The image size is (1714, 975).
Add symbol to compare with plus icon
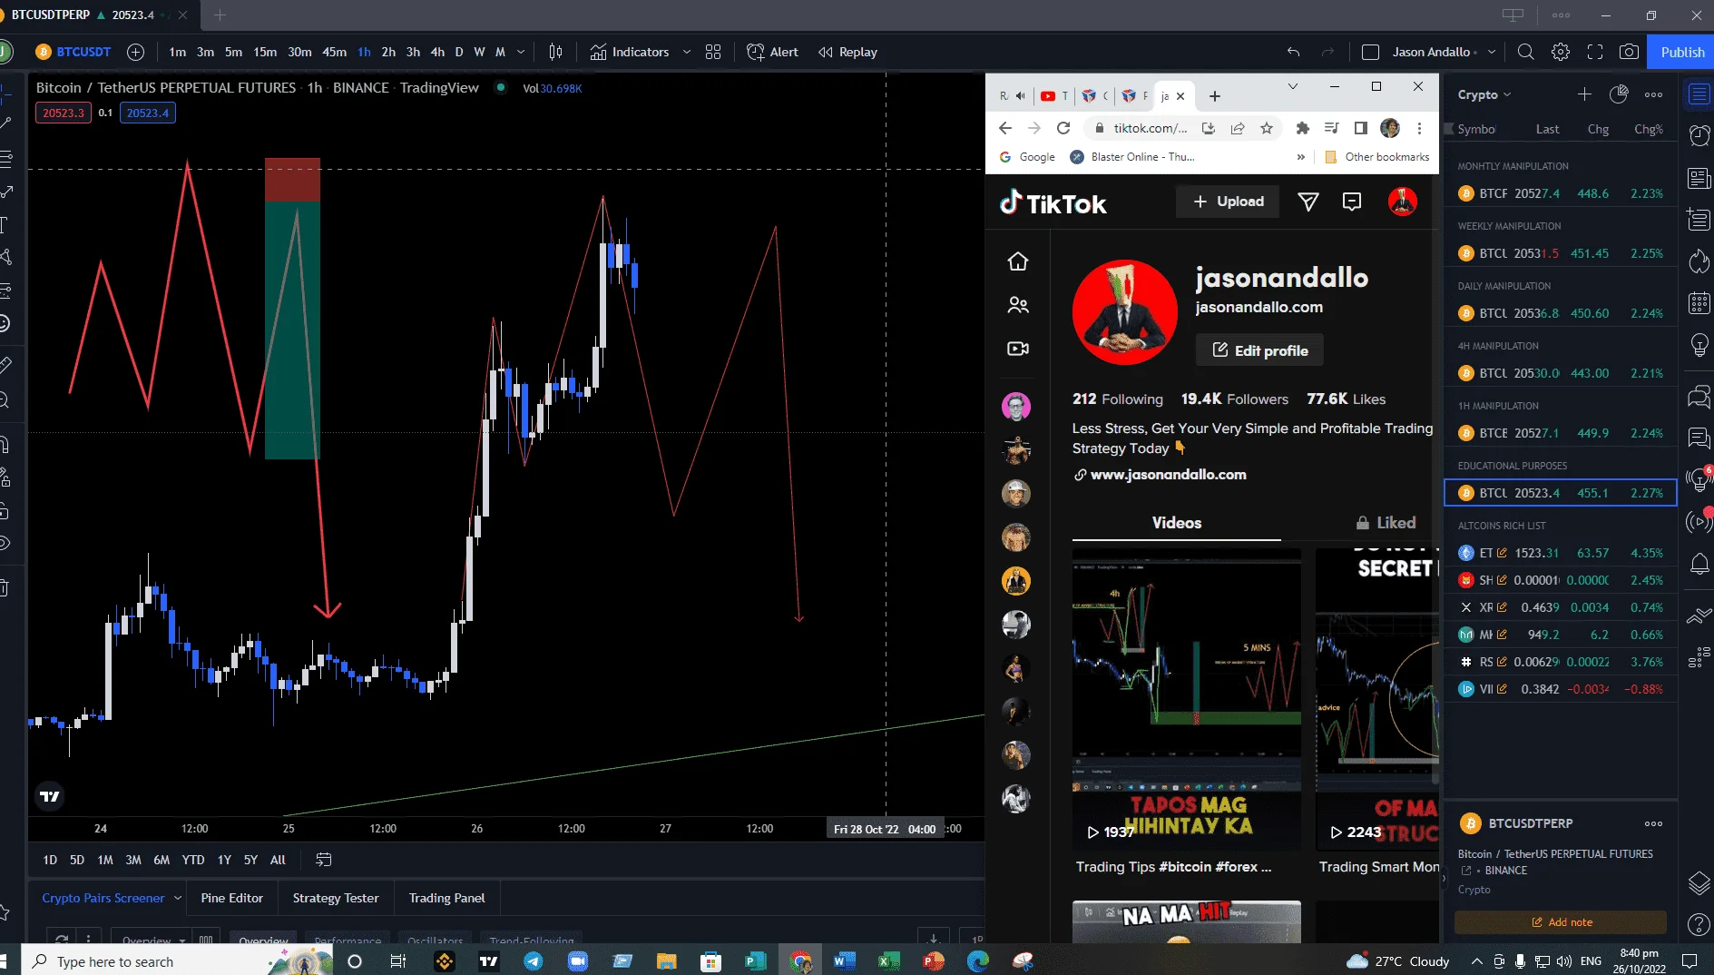(135, 52)
